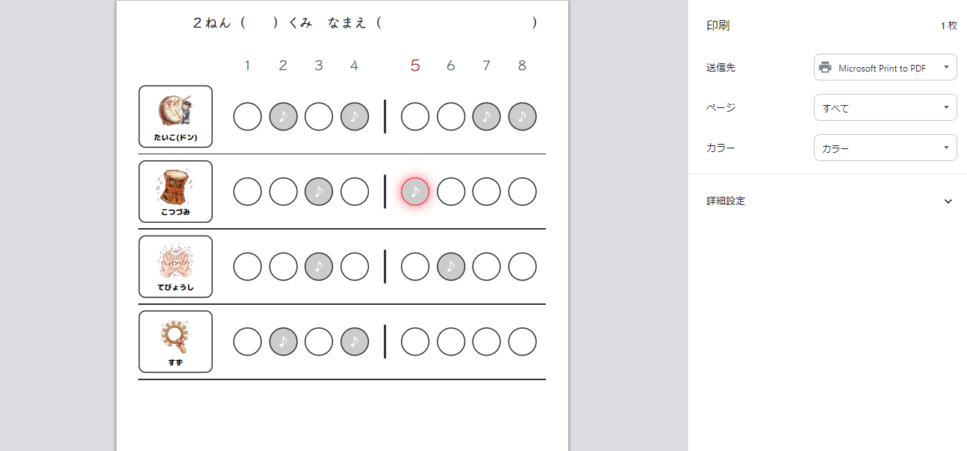Click the beat number 1 header
Viewport: 967px width, 451px height.
pos(247,66)
